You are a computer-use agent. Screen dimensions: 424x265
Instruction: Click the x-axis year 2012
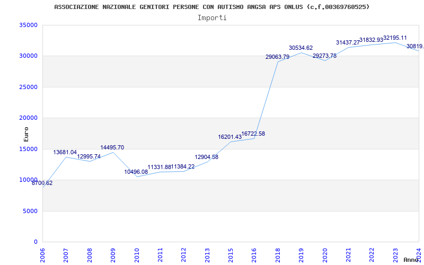pyautogui.click(x=184, y=255)
